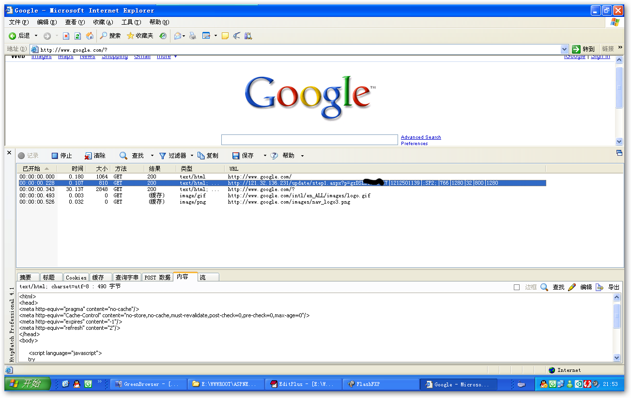Open the HttpWatch Save dropdown arrow

pyautogui.click(x=265, y=156)
